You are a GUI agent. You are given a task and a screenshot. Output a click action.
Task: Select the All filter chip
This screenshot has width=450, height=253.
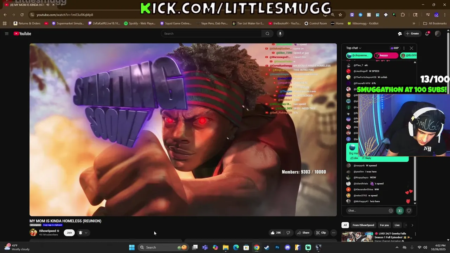point(345,225)
